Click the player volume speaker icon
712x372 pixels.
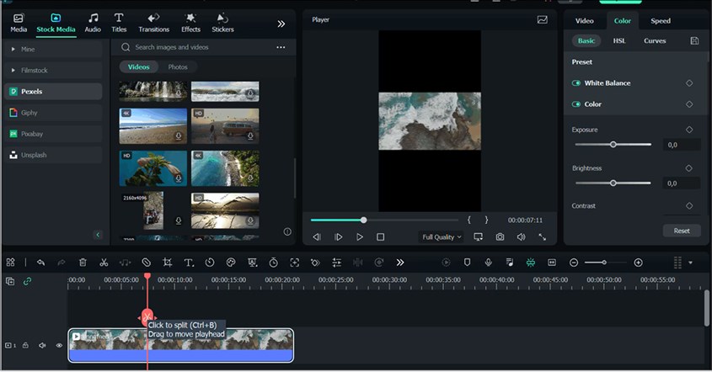pyautogui.click(x=521, y=237)
